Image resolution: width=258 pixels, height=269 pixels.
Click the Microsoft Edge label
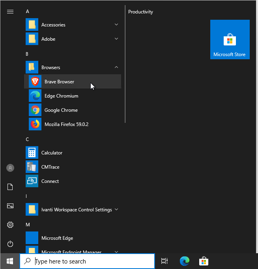pos(57,238)
